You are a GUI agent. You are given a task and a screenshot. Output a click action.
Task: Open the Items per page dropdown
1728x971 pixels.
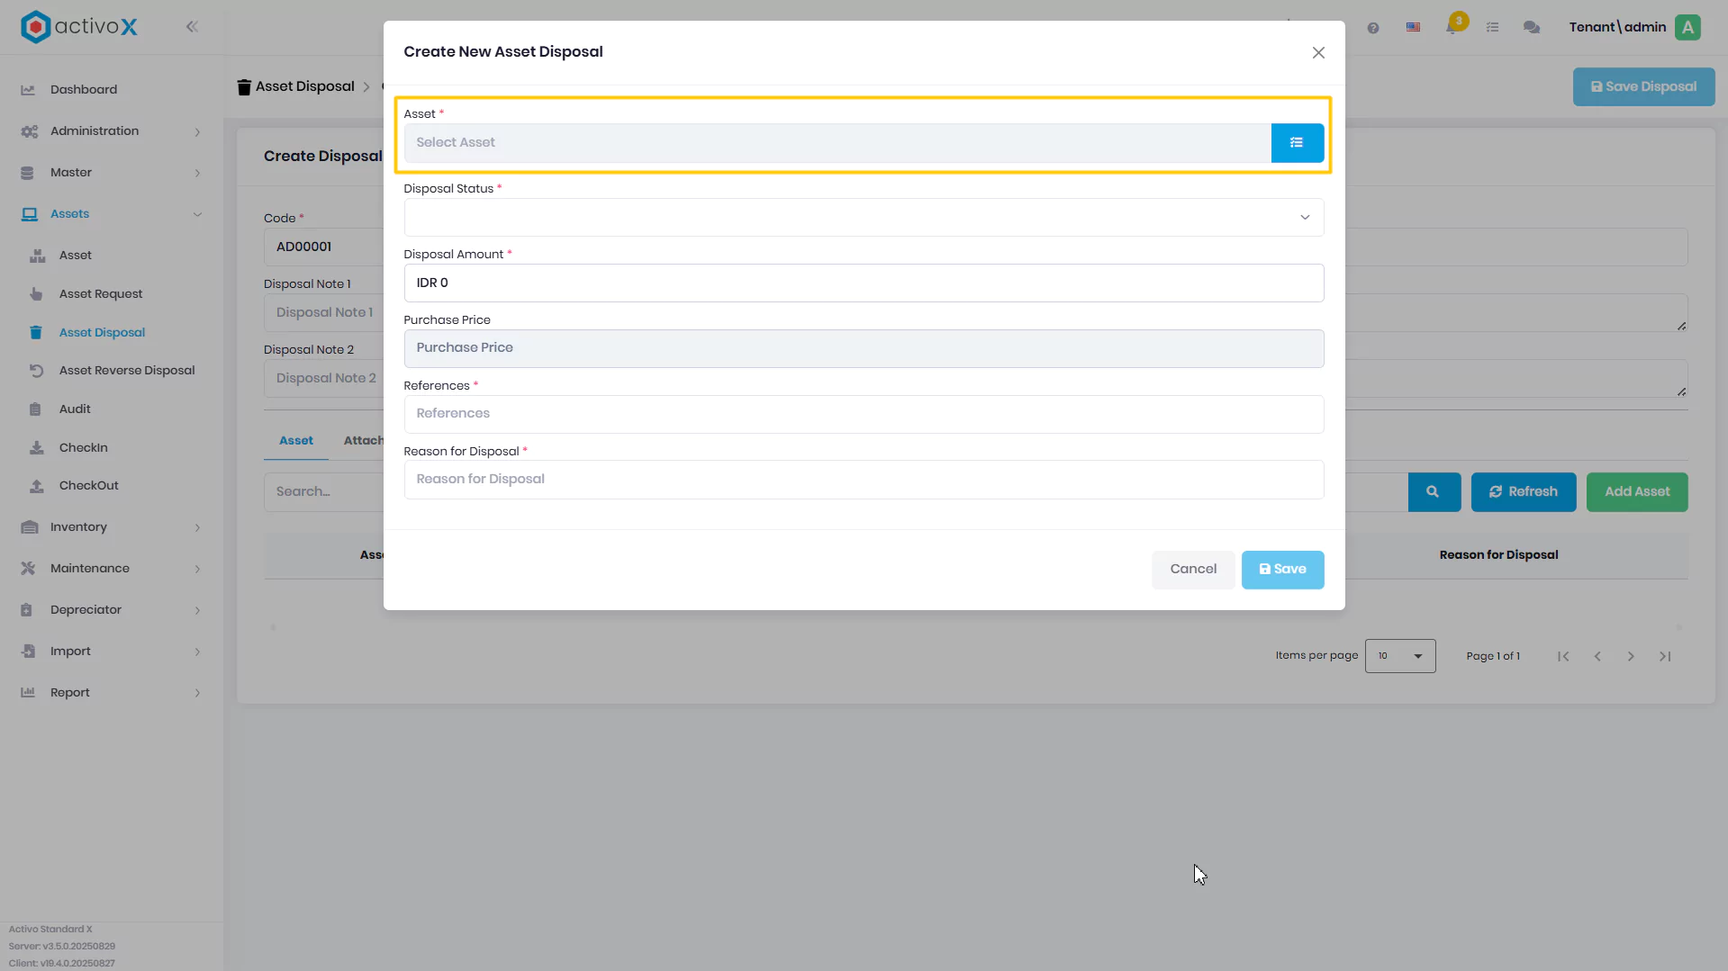point(1400,656)
